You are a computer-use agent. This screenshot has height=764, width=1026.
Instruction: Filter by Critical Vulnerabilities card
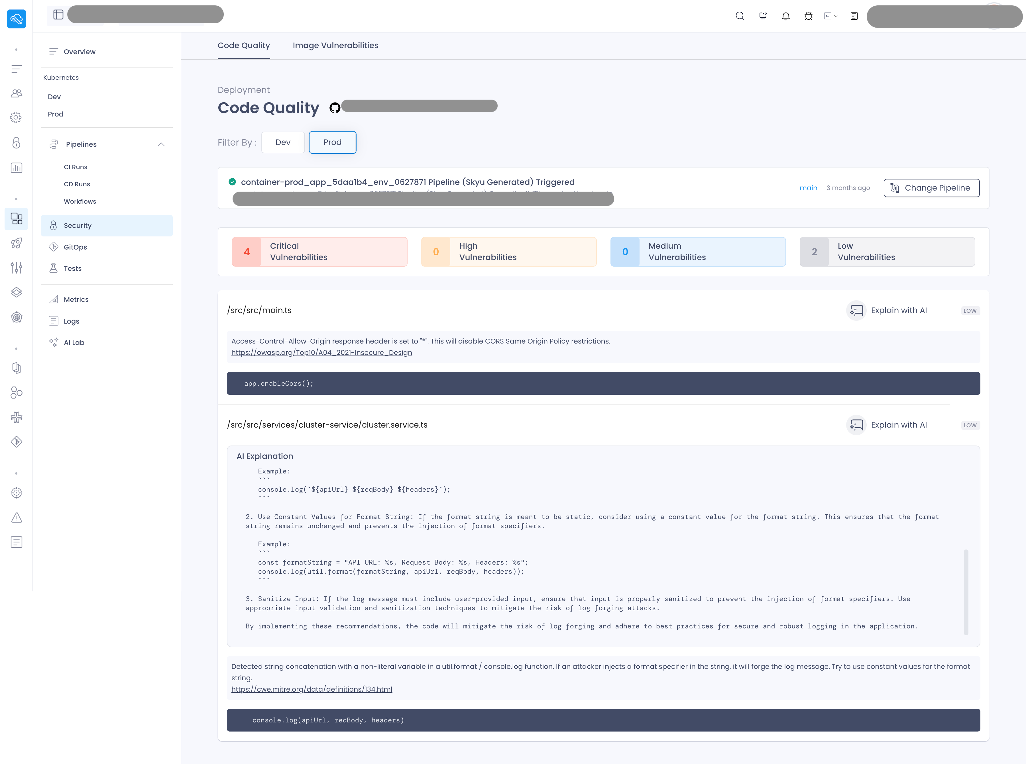320,252
